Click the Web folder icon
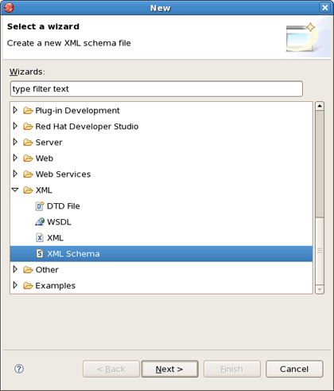Screen dimensions: 334x391 click(x=28, y=158)
